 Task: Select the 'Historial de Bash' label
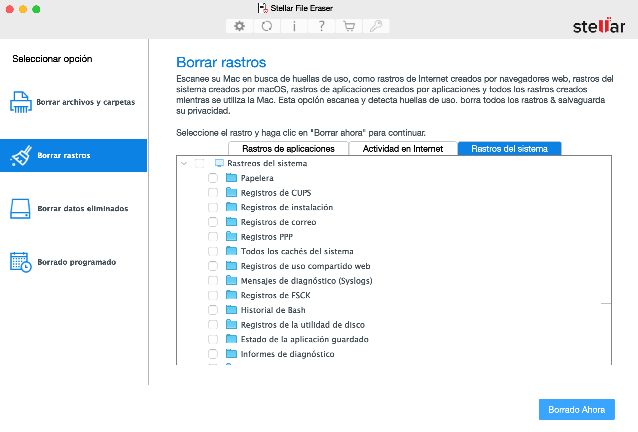click(273, 310)
